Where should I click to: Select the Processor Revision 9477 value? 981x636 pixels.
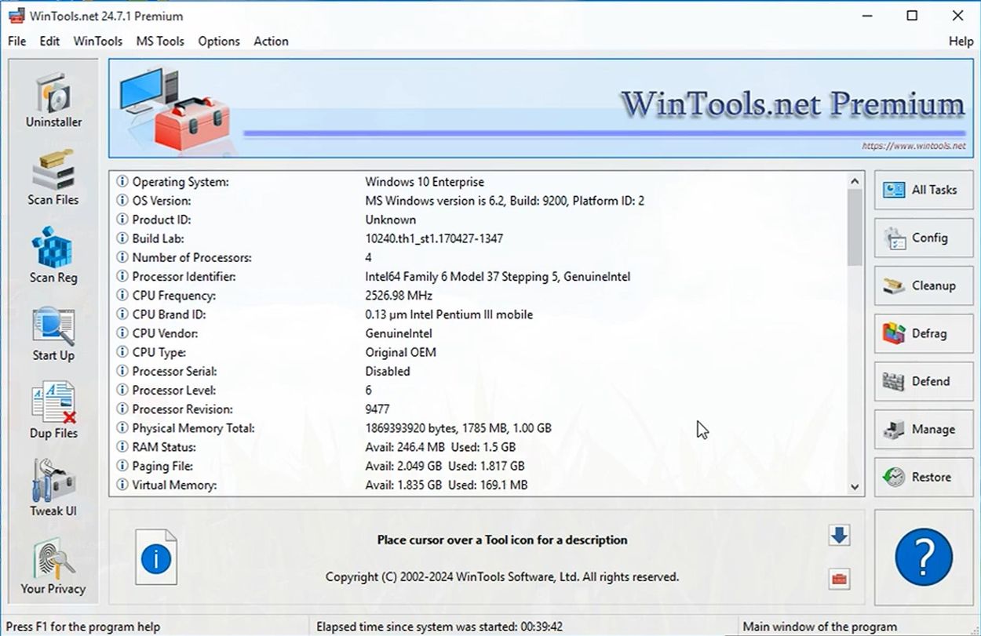377,409
